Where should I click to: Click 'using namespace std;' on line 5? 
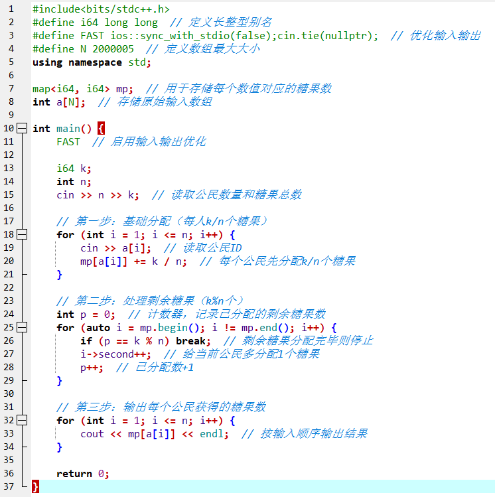coord(92,62)
